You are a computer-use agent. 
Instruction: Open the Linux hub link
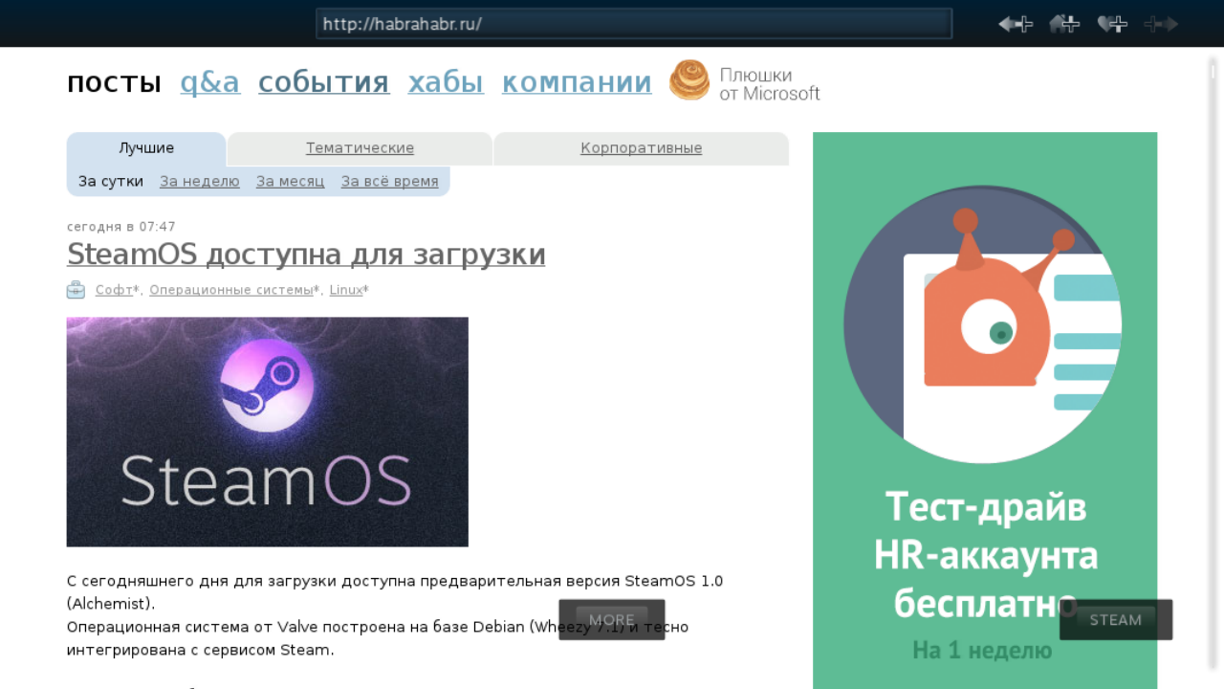(x=346, y=290)
